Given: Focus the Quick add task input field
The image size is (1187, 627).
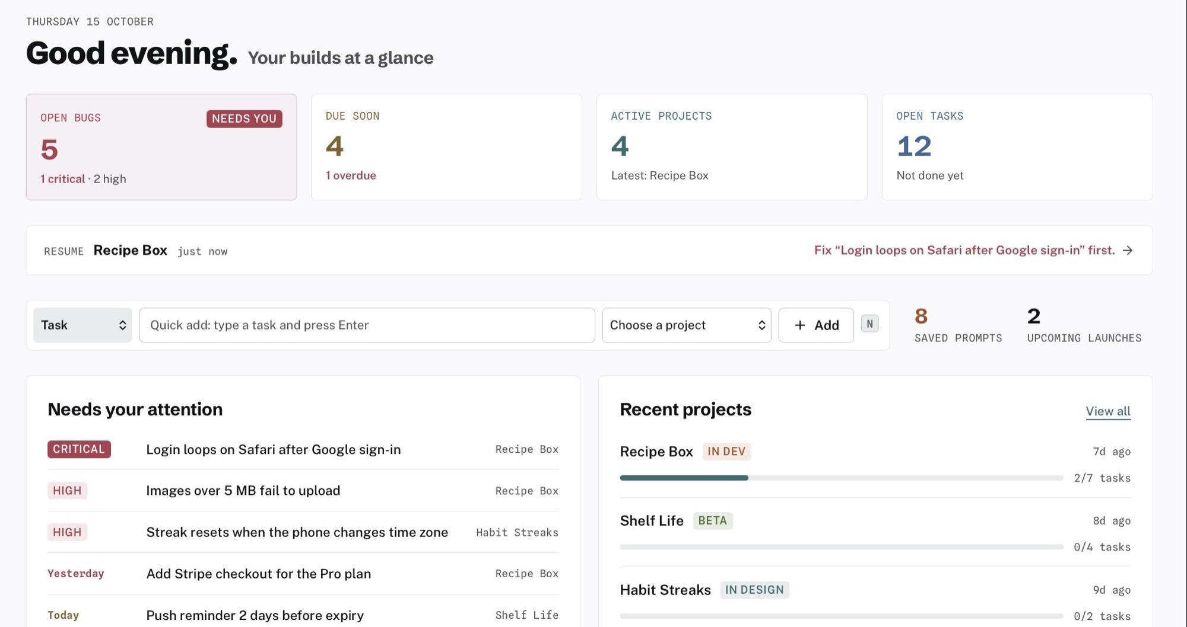Looking at the screenshot, I should click(367, 325).
